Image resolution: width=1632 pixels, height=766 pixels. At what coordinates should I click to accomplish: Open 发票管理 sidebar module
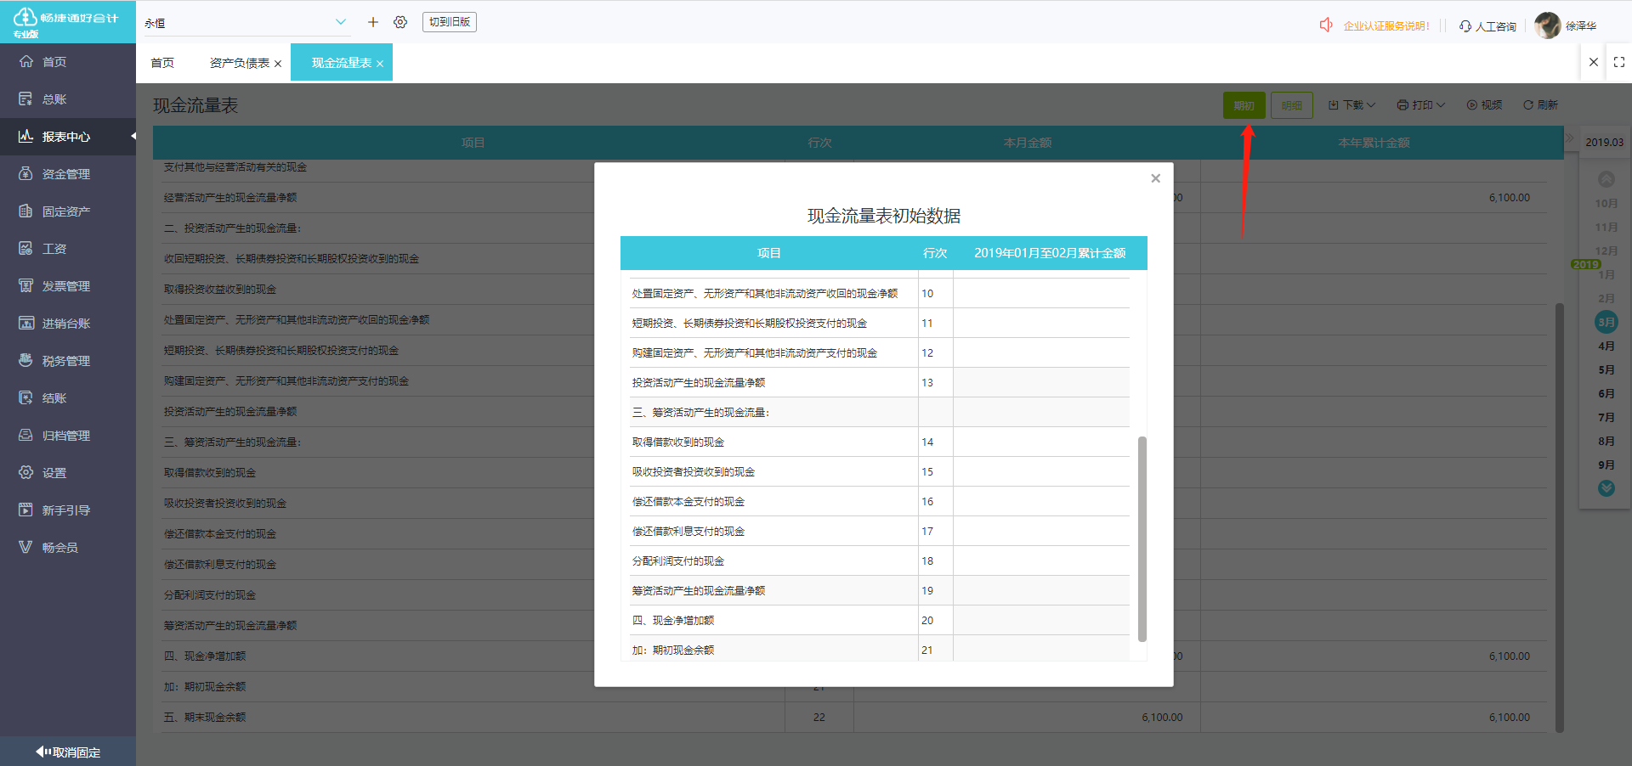coord(65,286)
